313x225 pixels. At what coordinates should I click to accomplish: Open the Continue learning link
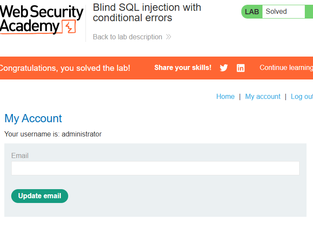point(286,68)
